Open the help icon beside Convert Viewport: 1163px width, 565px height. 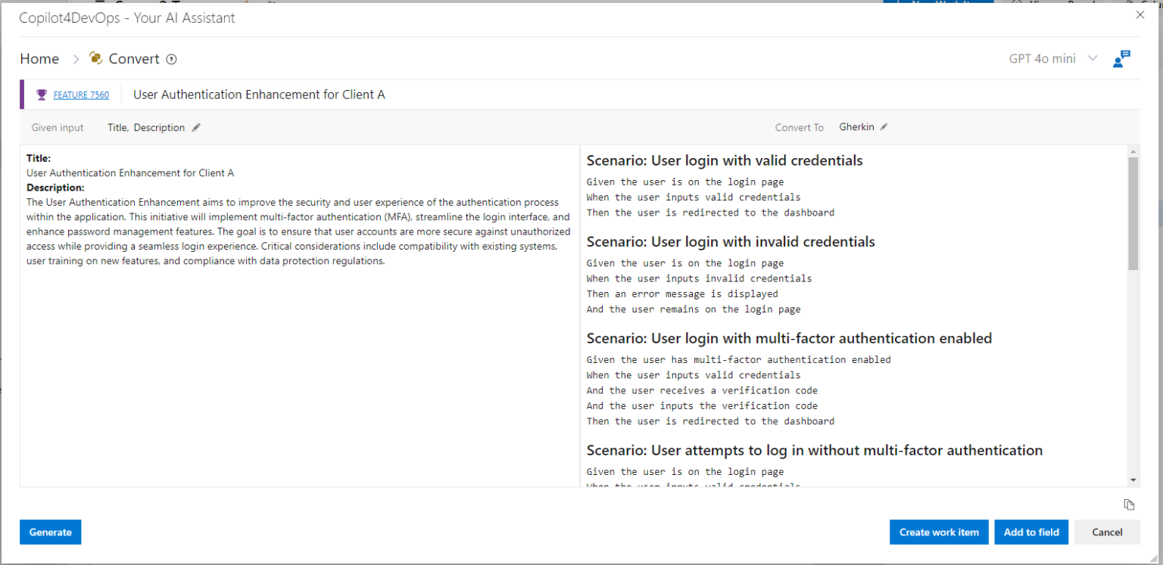tap(172, 59)
